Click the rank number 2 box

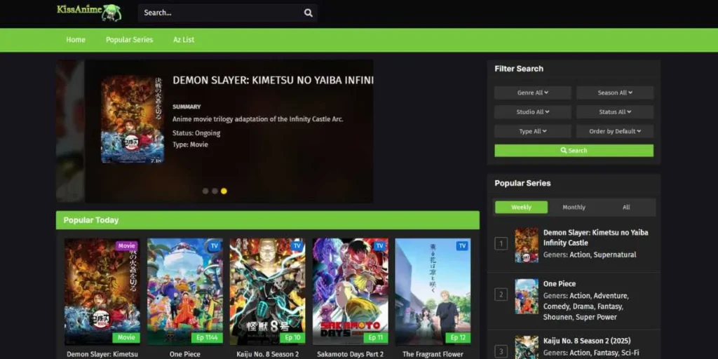pos(501,294)
